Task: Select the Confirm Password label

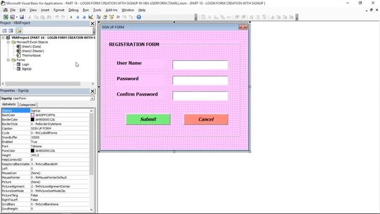Action: tap(137, 94)
